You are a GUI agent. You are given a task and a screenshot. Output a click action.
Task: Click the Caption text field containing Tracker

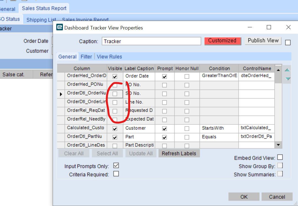(x=151, y=41)
